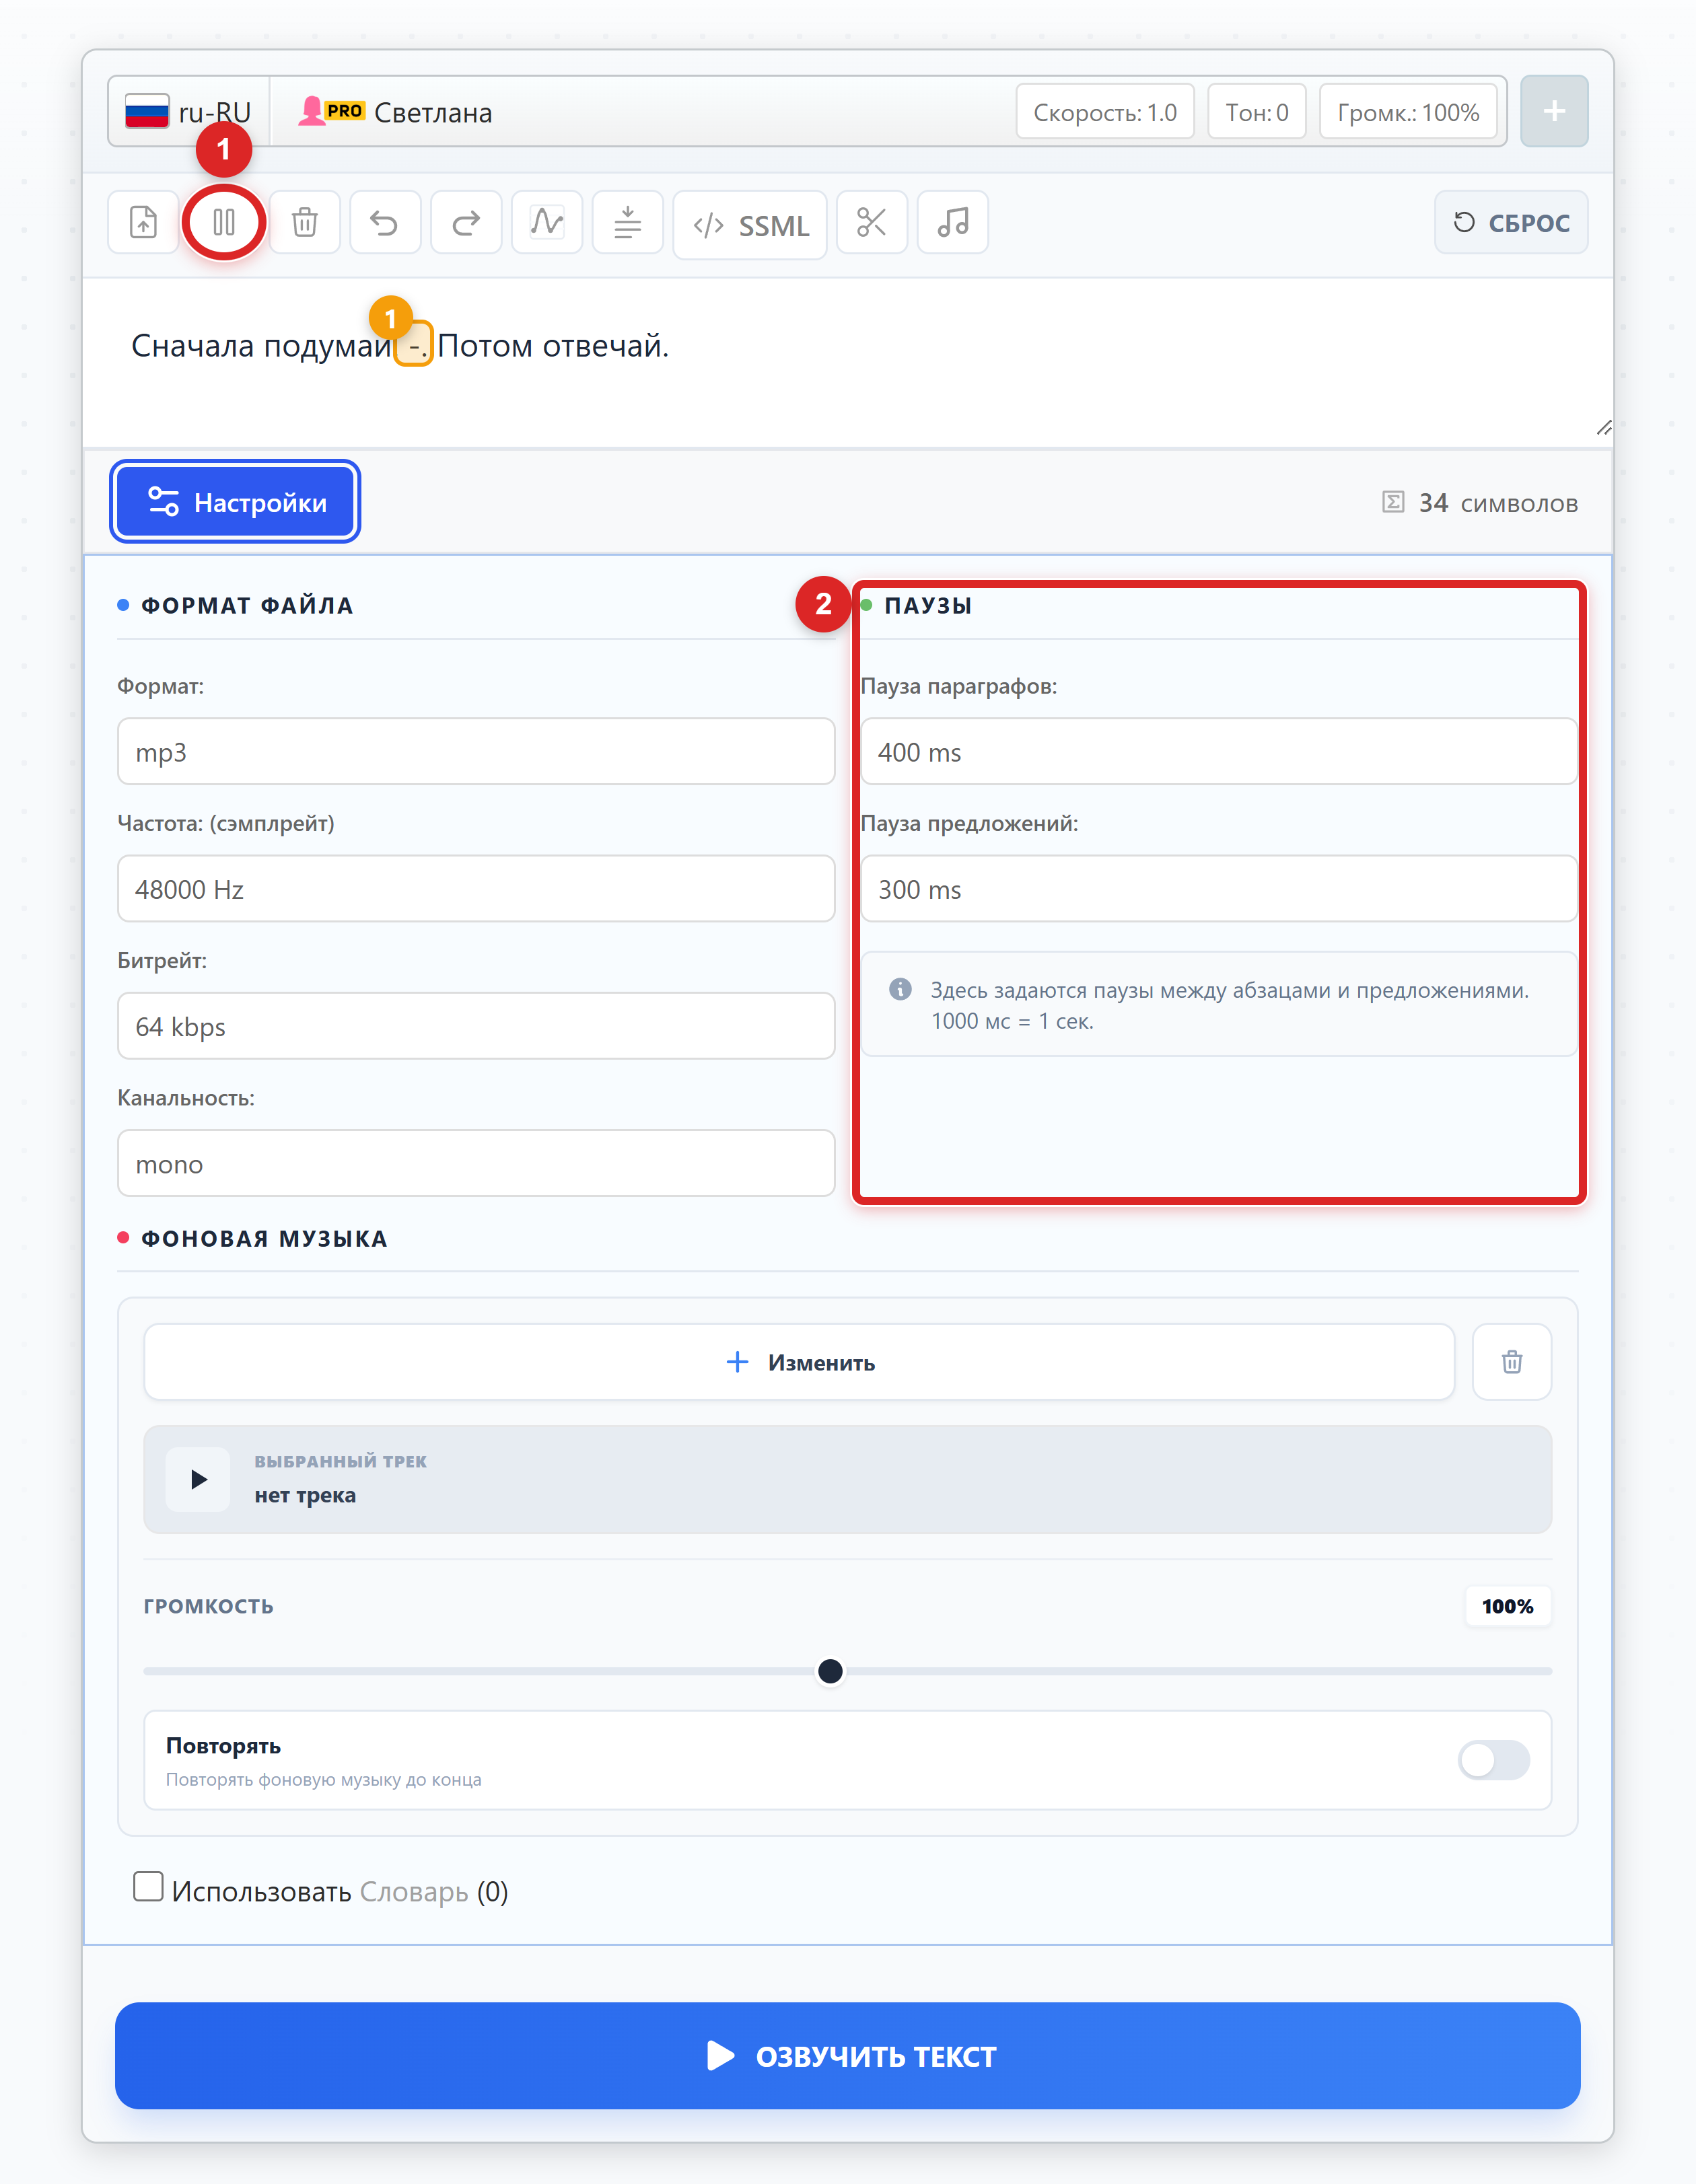Click the upload file icon
Screen dimensions: 1696x2184
pyautogui.click(x=143, y=222)
